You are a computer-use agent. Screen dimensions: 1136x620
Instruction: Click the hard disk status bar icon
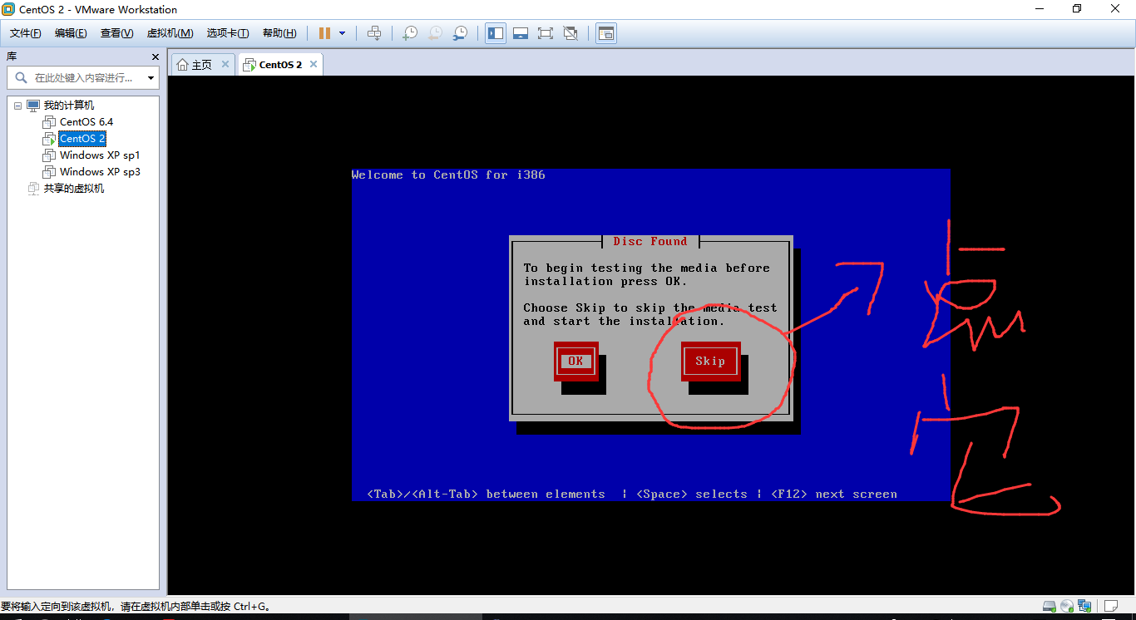coord(1050,606)
